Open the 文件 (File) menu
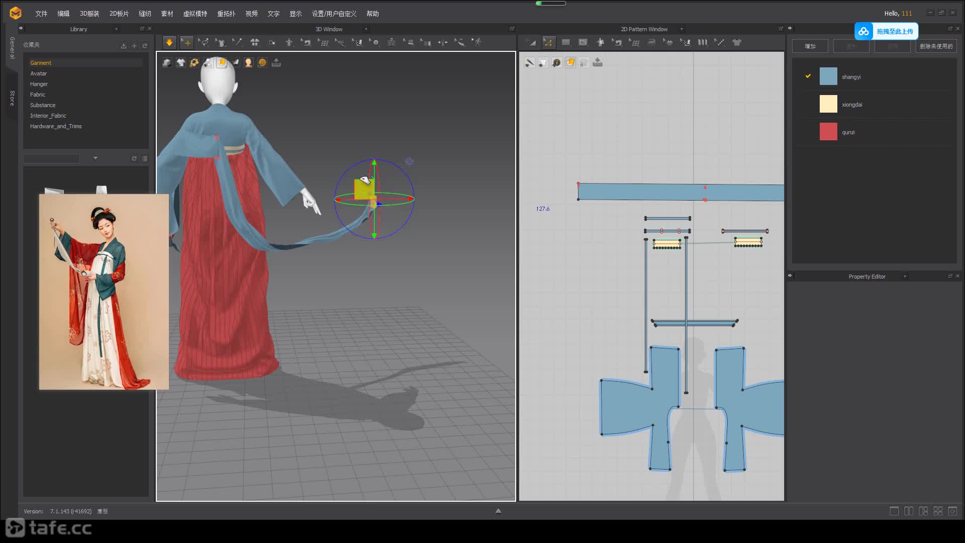Image resolution: width=965 pixels, height=543 pixels. coord(41,14)
